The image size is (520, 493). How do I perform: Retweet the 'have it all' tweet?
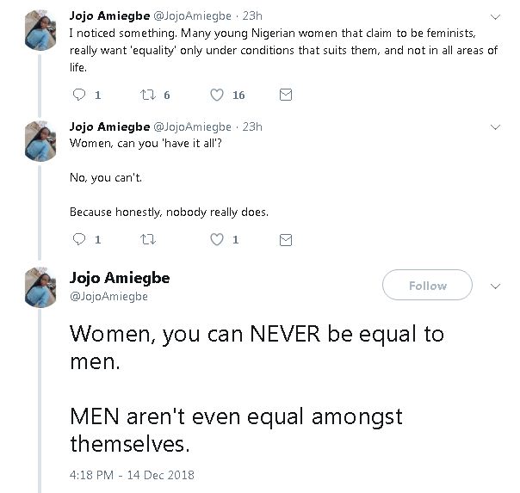147,239
